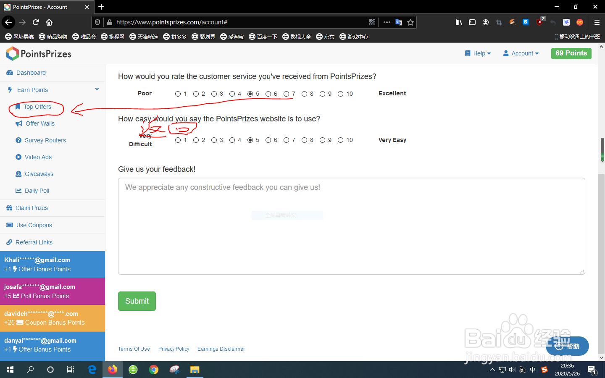Open the notification center icon
605x378 pixels.
(592, 370)
